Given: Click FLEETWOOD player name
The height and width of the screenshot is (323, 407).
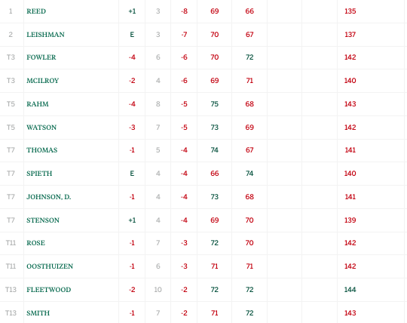Looking at the screenshot, I should pyautogui.click(x=48, y=290).
